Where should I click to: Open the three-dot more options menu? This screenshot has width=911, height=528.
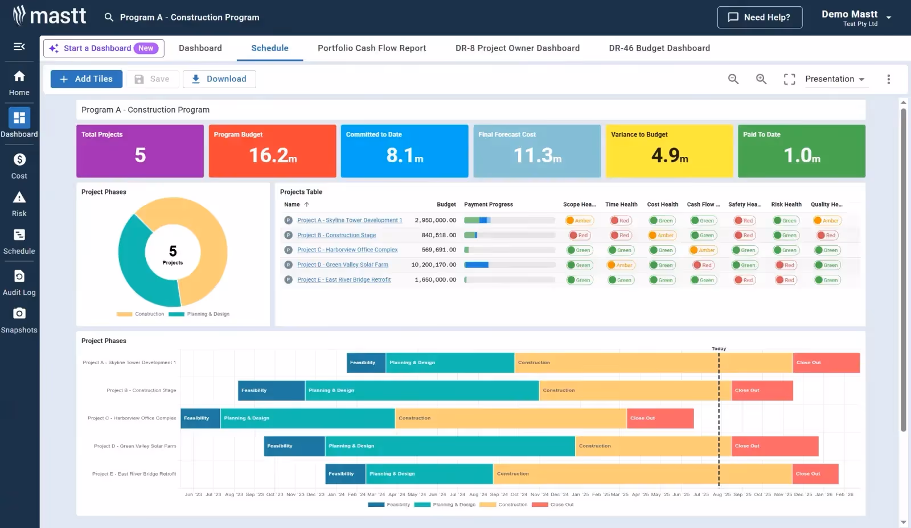[888, 79]
